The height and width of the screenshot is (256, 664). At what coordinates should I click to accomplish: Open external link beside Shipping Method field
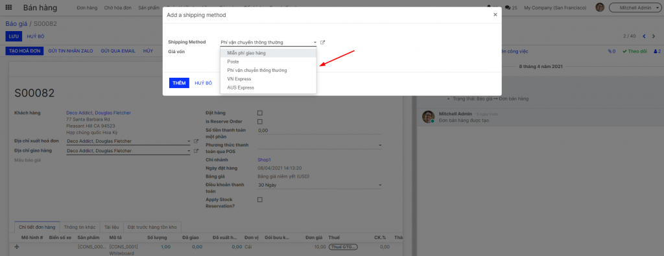click(x=323, y=42)
